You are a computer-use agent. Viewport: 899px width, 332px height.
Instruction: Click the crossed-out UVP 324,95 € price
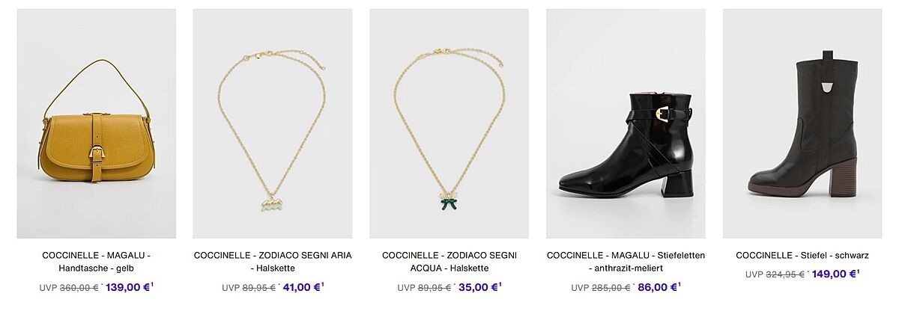coord(784,274)
